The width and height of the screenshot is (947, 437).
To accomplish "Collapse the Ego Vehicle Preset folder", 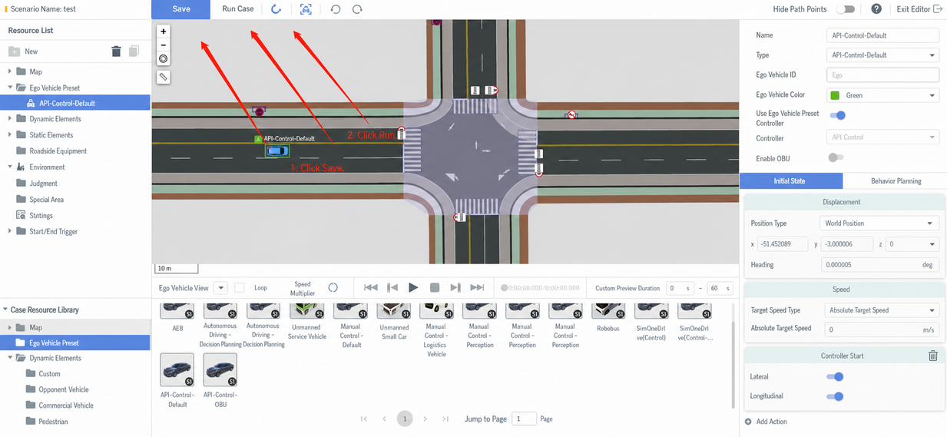I will [x=10, y=88].
